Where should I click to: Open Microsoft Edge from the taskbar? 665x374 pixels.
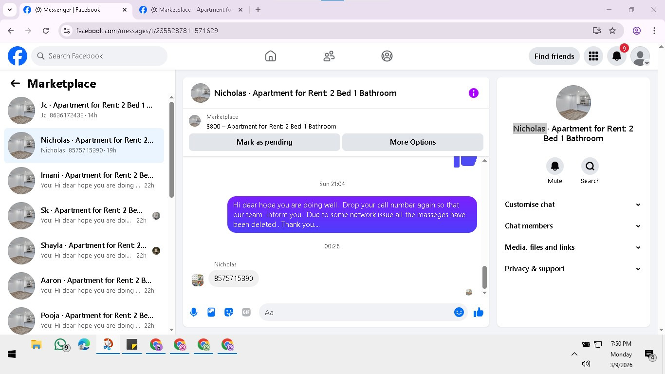(84, 345)
